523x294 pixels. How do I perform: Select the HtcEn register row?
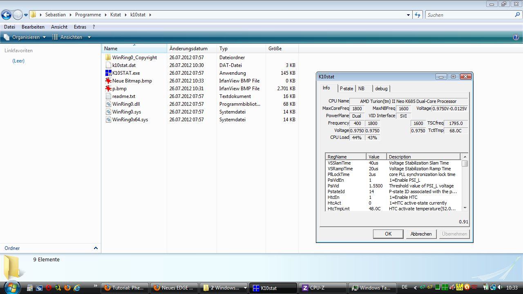393,197
